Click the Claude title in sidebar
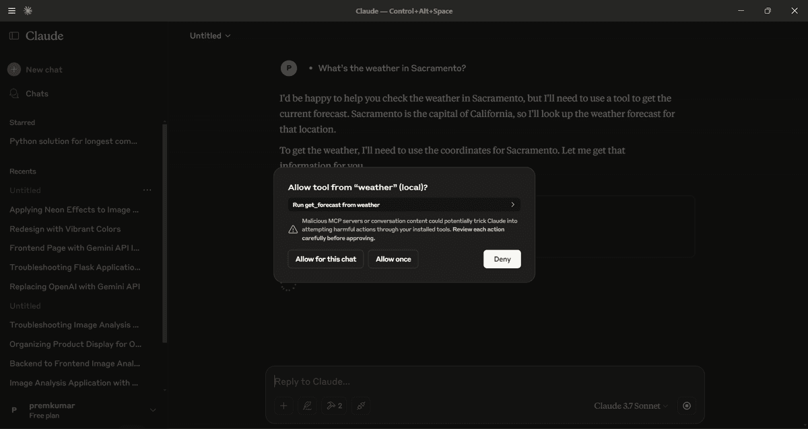 [x=44, y=36]
